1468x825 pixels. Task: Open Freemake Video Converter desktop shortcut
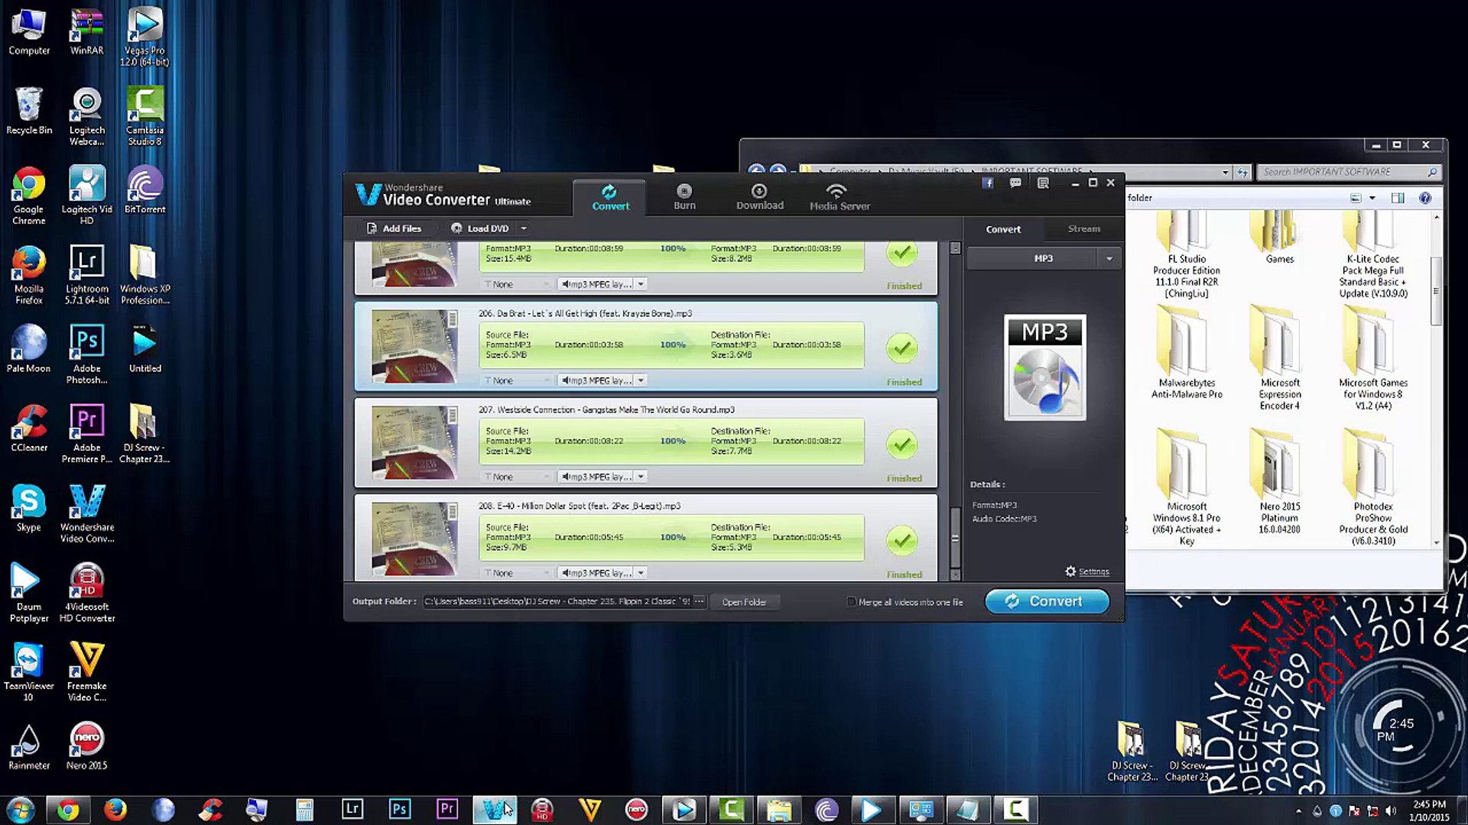point(86,672)
